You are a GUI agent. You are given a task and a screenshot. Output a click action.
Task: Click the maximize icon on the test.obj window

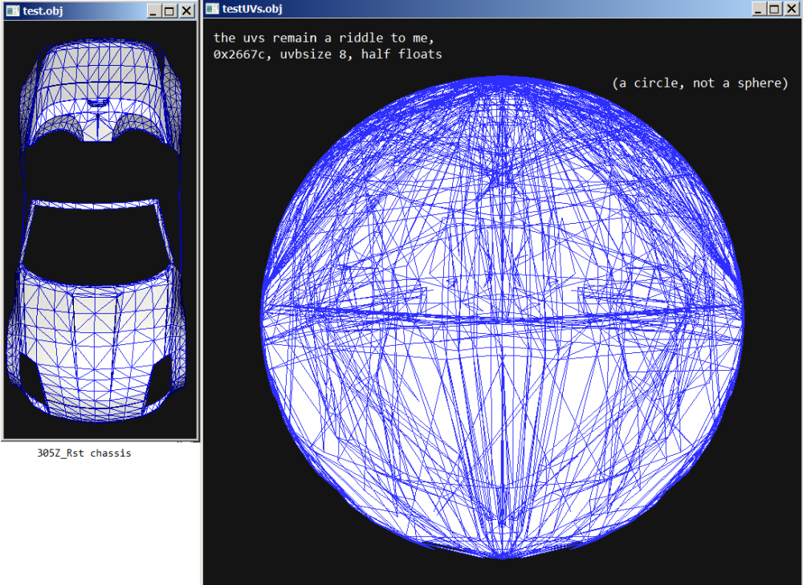click(169, 10)
